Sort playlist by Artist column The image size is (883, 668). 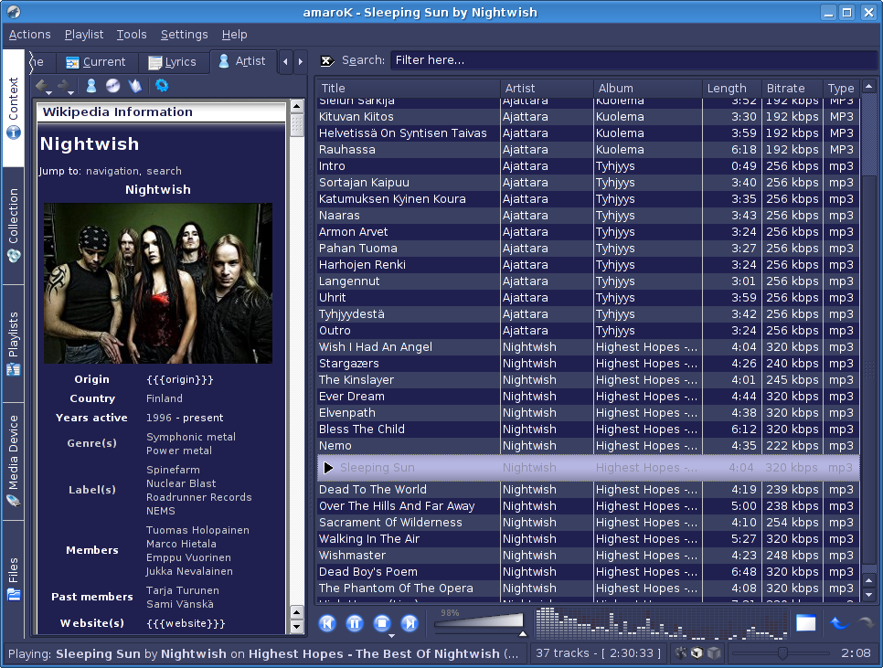[547, 89]
